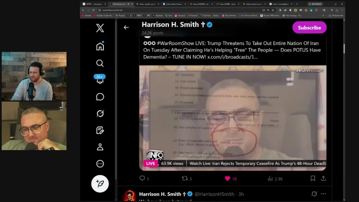Open the Instagram bookmark
The image size is (359, 202).
[x=180, y=15]
